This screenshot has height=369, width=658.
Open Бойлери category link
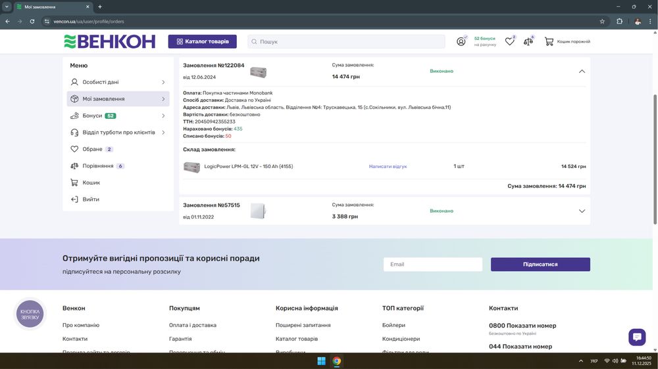click(x=393, y=325)
